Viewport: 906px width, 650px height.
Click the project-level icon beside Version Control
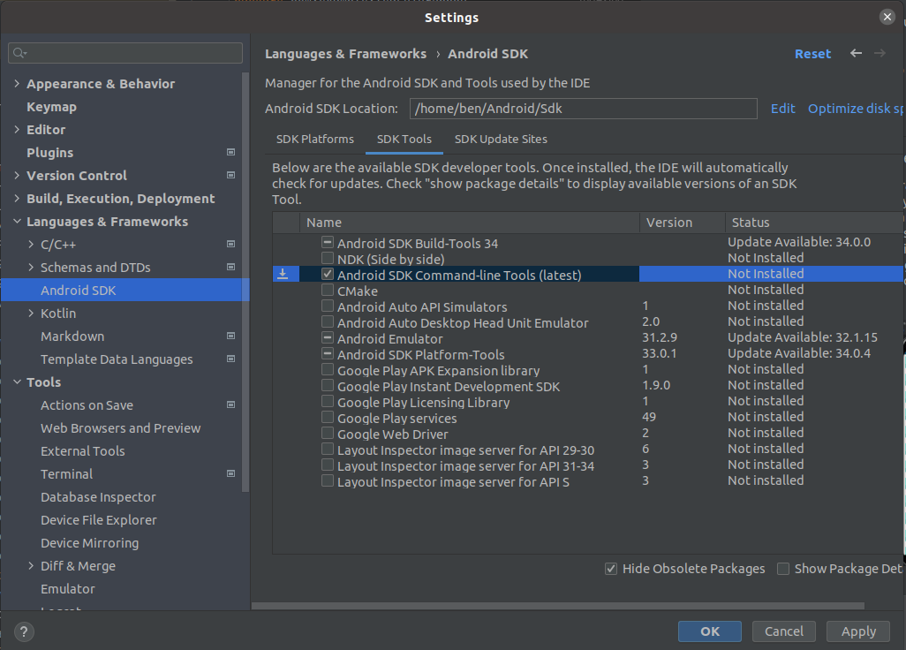coord(230,175)
